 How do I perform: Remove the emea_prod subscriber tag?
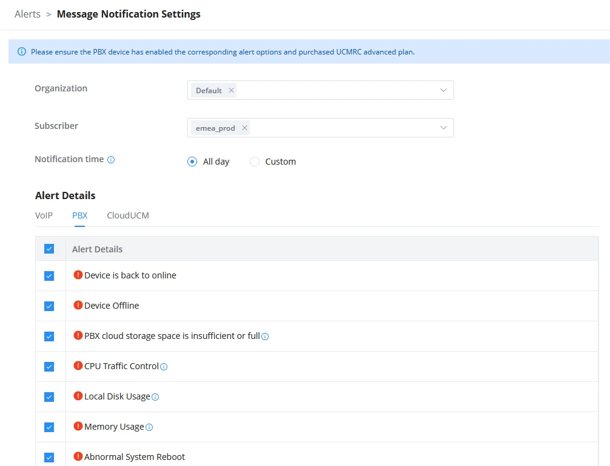(x=244, y=128)
